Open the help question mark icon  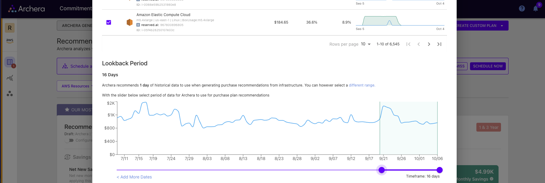pos(522,8)
